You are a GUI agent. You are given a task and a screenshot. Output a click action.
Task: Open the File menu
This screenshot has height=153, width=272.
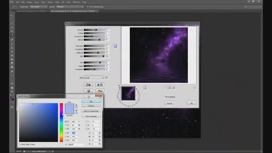(x=17, y=2)
